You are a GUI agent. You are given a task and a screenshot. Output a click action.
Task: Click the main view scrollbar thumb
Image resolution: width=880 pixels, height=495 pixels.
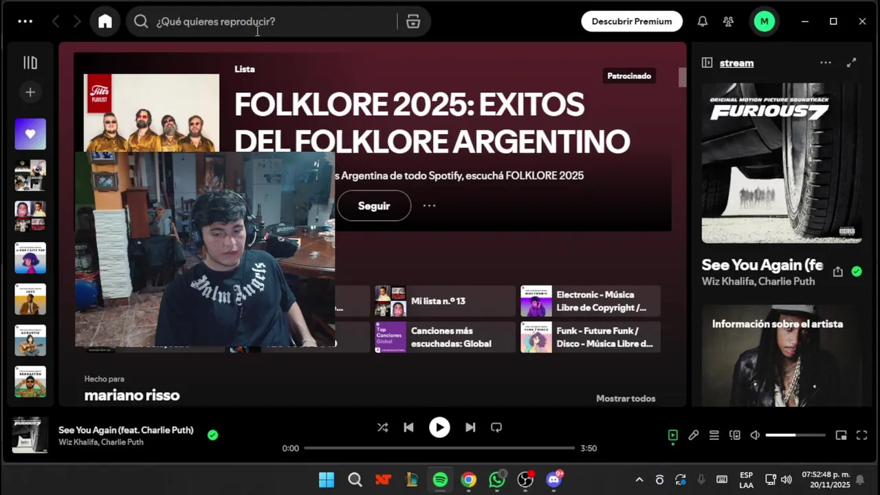coord(682,77)
